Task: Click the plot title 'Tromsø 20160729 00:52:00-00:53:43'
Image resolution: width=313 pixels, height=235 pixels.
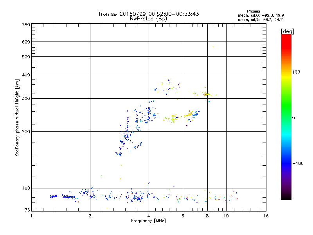Action: (x=148, y=14)
